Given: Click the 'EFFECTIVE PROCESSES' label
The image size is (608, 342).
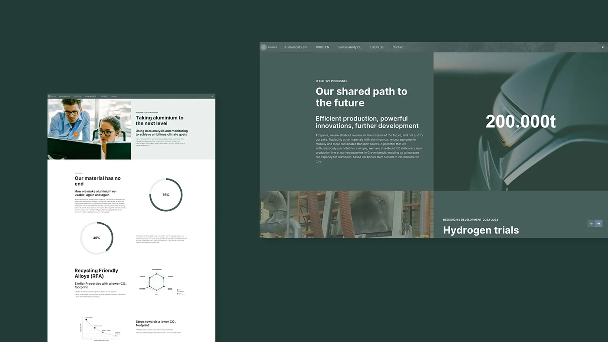Looking at the screenshot, I should 331,81.
